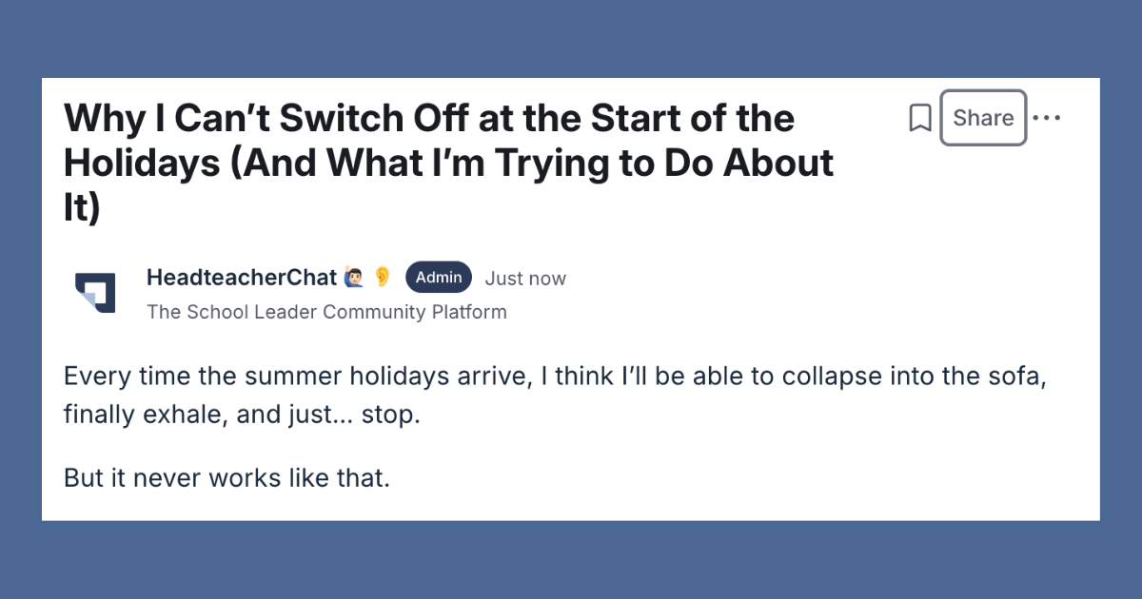Open the HeadteacherChat logo avatar
This screenshot has height=599, width=1142.
95,292
